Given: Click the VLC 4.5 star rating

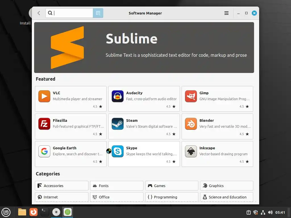Looking at the screenshot, I should pyautogui.click(x=97, y=107).
